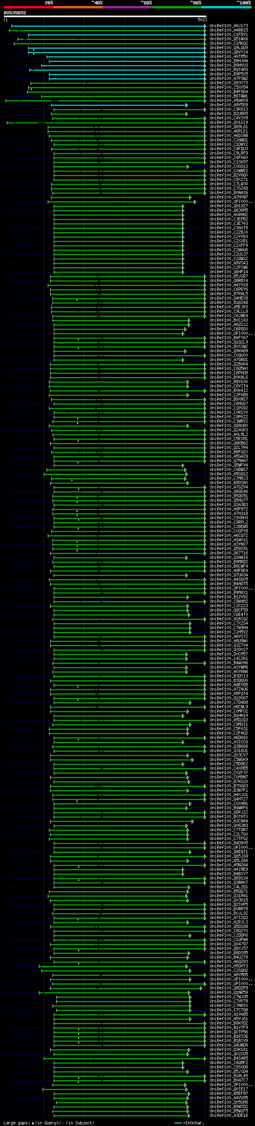The width and height of the screenshot is (255, 1126).
Task: Open the last hit UniRef100_A3DE16
Action: (x=229, y=1115)
